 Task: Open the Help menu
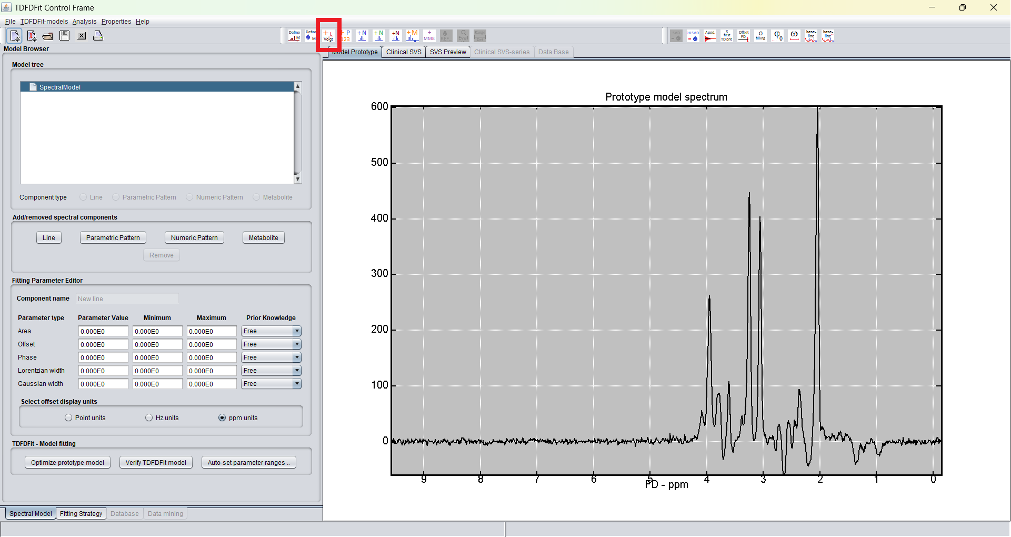(143, 22)
